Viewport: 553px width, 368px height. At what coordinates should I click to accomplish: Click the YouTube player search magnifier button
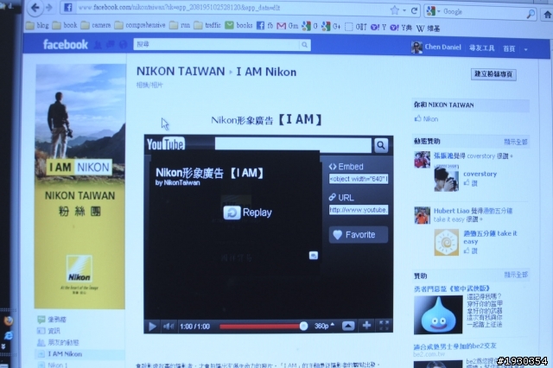(381, 145)
